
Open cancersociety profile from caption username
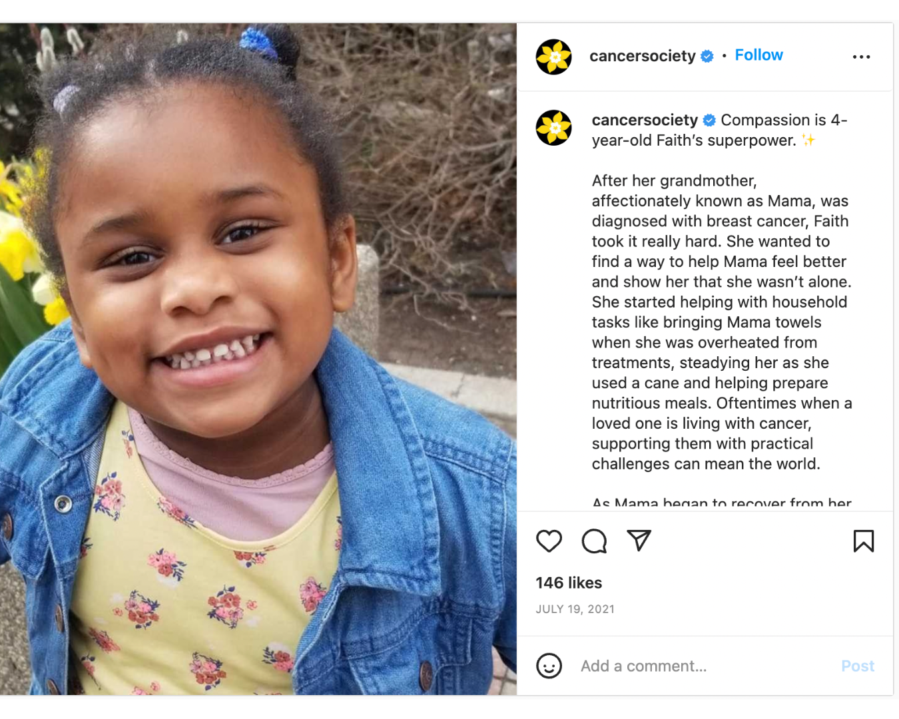pyautogui.click(x=645, y=120)
